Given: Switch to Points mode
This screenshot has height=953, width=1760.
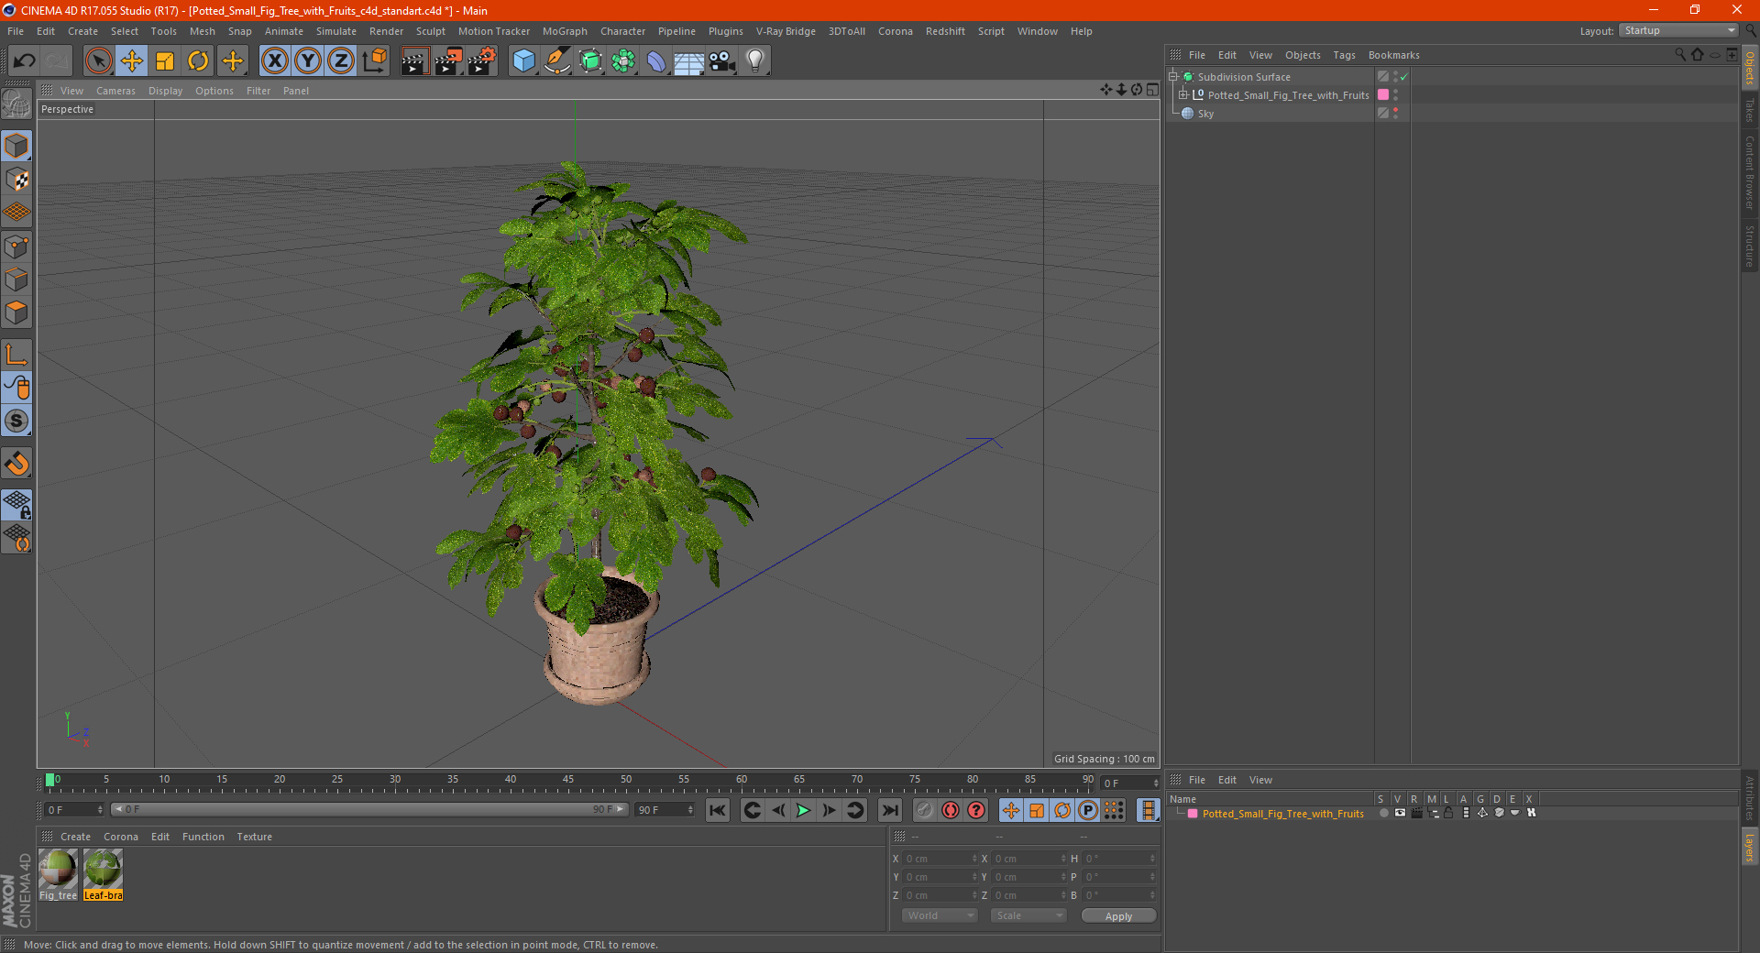Looking at the screenshot, I should coord(16,246).
